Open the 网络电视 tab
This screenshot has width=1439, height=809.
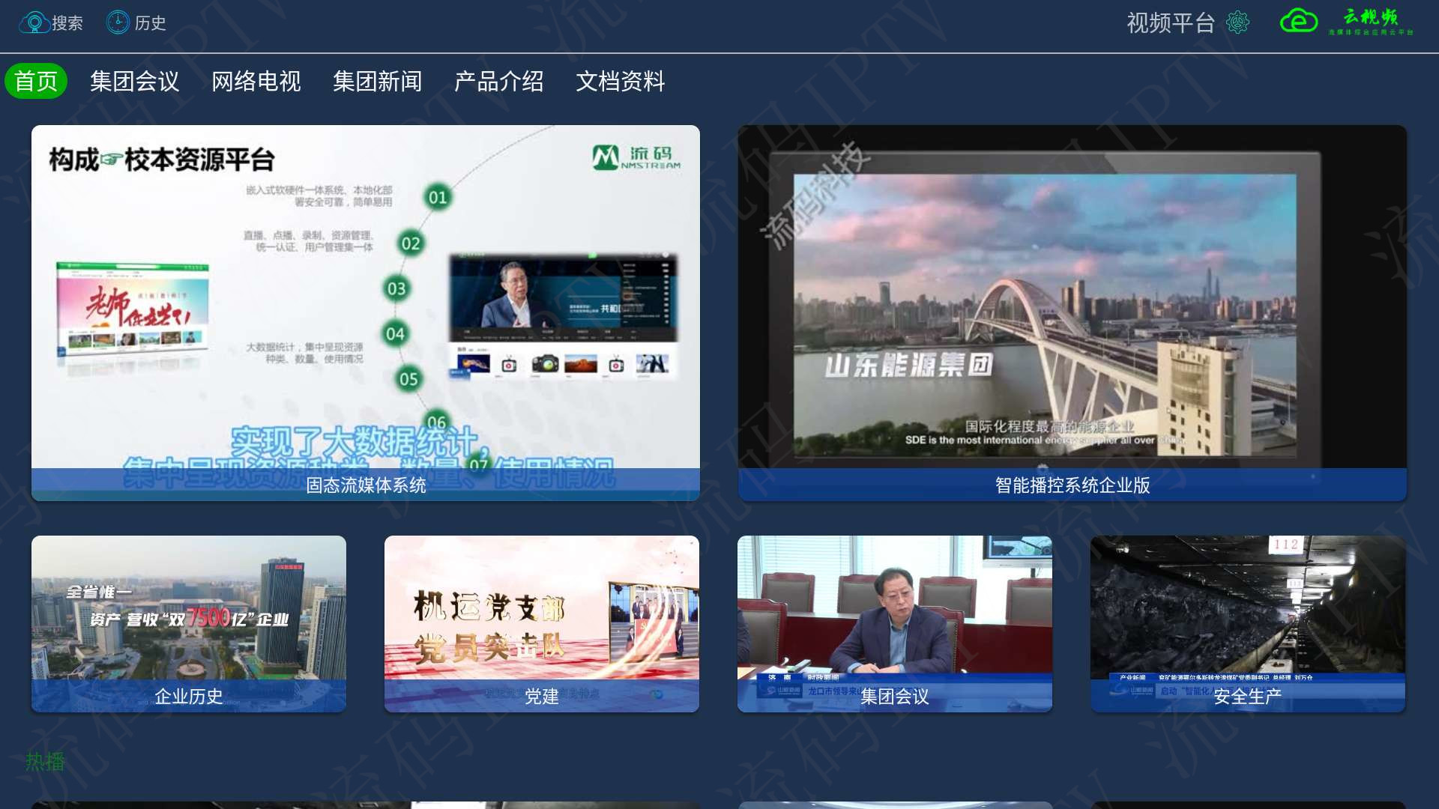click(256, 81)
